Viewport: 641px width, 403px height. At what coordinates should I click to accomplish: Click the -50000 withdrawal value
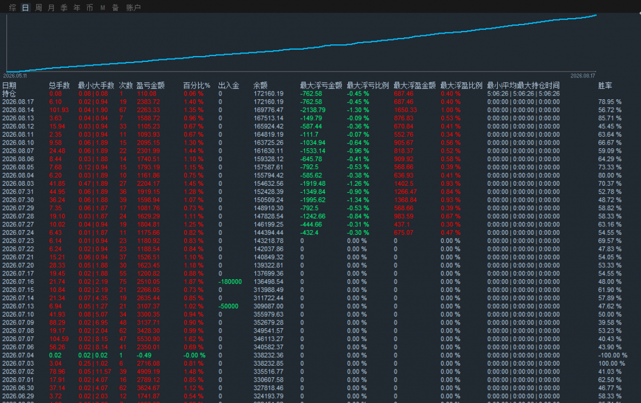coord(228,306)
